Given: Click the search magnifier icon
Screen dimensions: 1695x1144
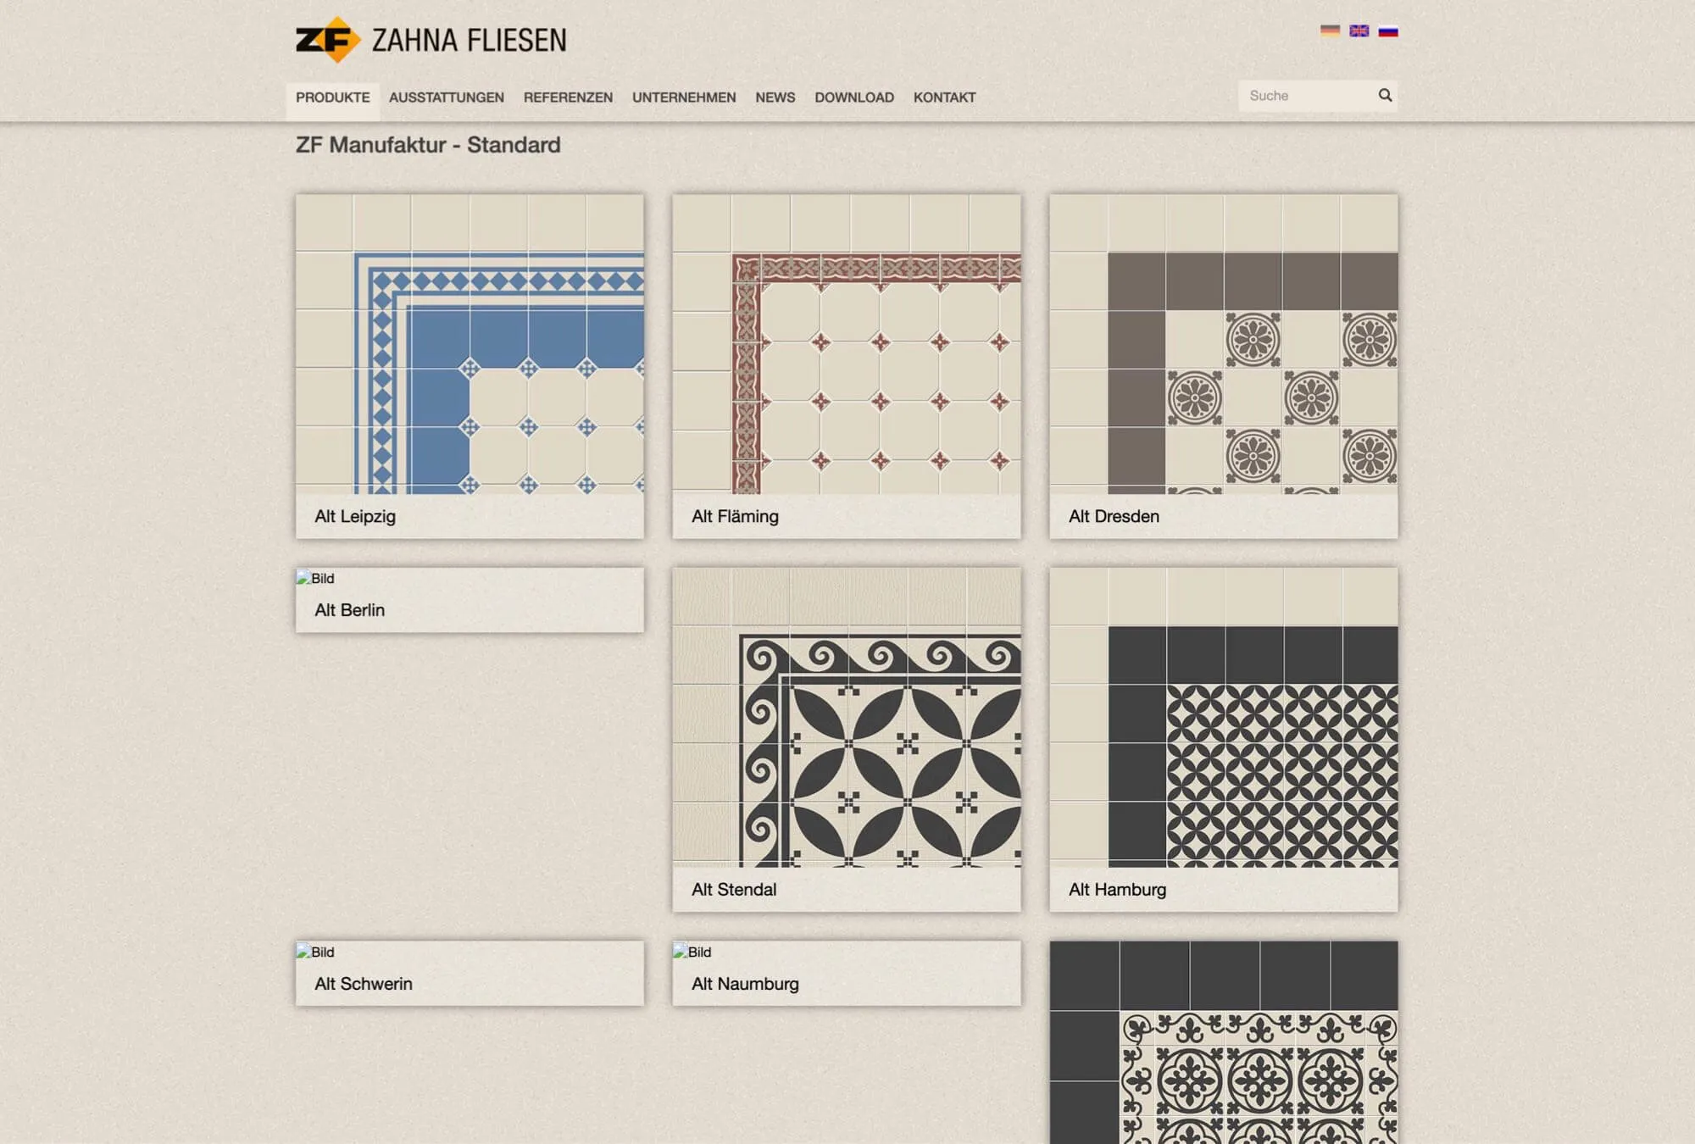Looking at the screenshot, I should [x=1385, y=95].
